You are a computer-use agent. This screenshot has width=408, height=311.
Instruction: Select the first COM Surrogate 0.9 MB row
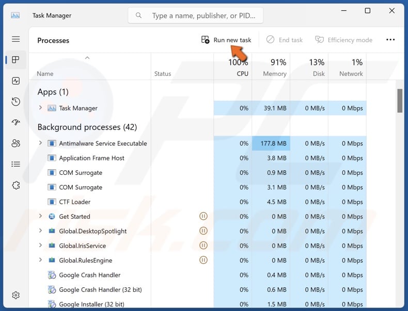pos(197,172)
